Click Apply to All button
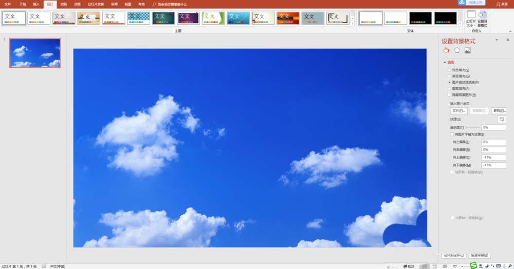 (454, 255)
